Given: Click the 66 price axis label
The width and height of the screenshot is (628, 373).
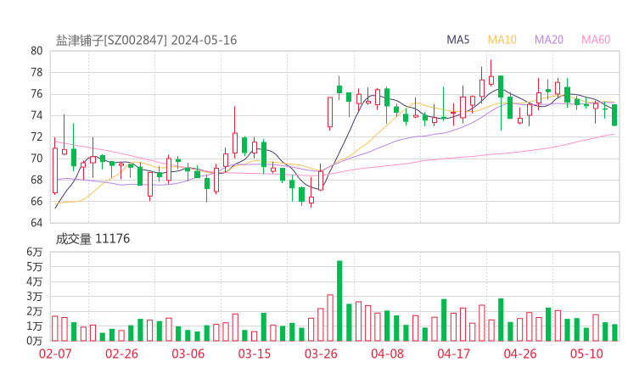Looking at the screenshot, I should (x=36, y=201).
